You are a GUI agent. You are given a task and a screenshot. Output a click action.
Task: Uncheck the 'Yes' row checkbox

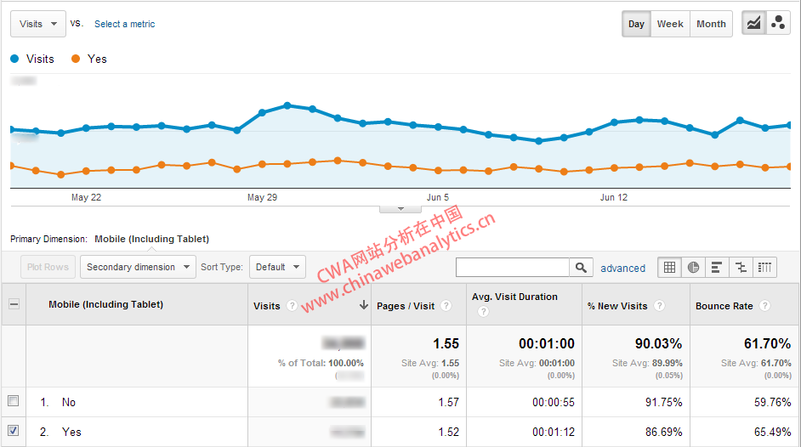pyautogui.click(x=13, y=432)
